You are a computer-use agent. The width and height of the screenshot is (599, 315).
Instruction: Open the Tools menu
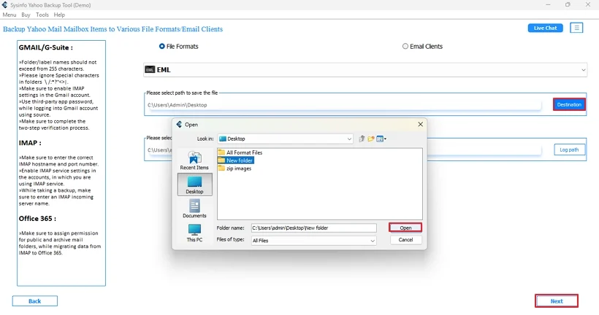[42, 15]
